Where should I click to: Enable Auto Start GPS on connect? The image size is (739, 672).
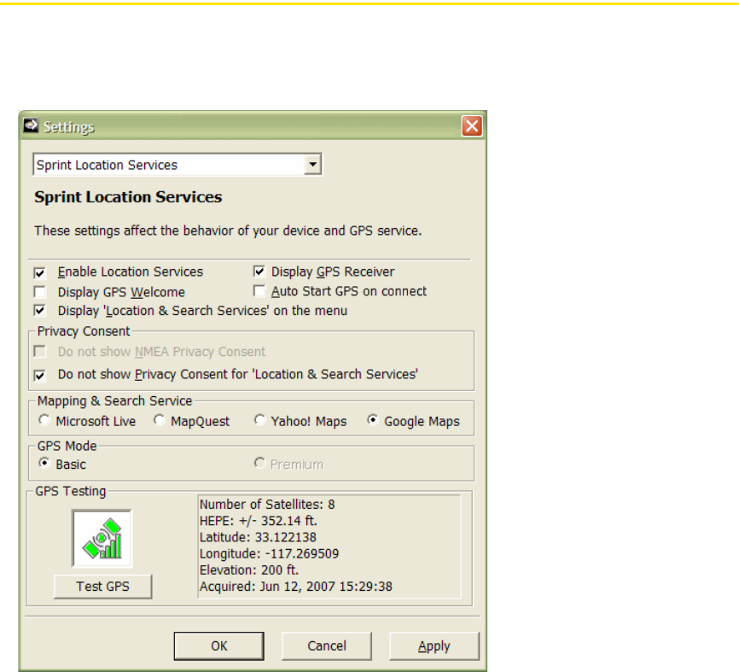[x=259, y=291]
